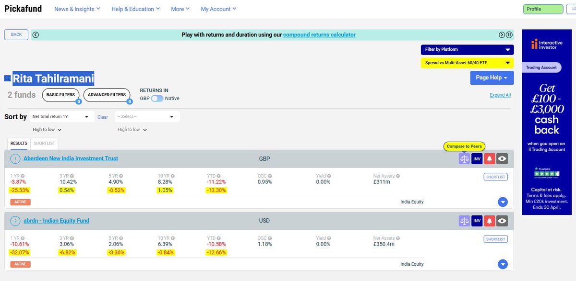The image size is (576, 281).
Task: Open secondary sort Select dropdown
Action: pos(147,116)
